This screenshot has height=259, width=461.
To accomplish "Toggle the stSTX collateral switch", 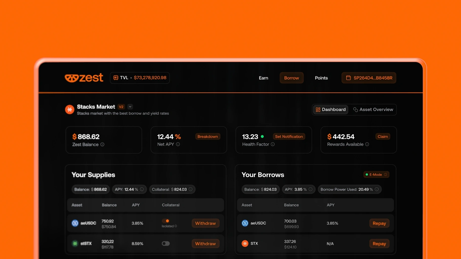I will [x=166, y=244].
